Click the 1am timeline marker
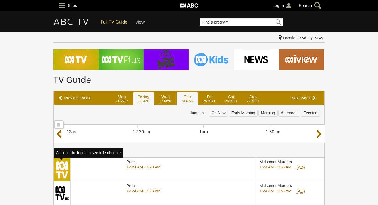378x205 pixels. [x=203, y=132]
